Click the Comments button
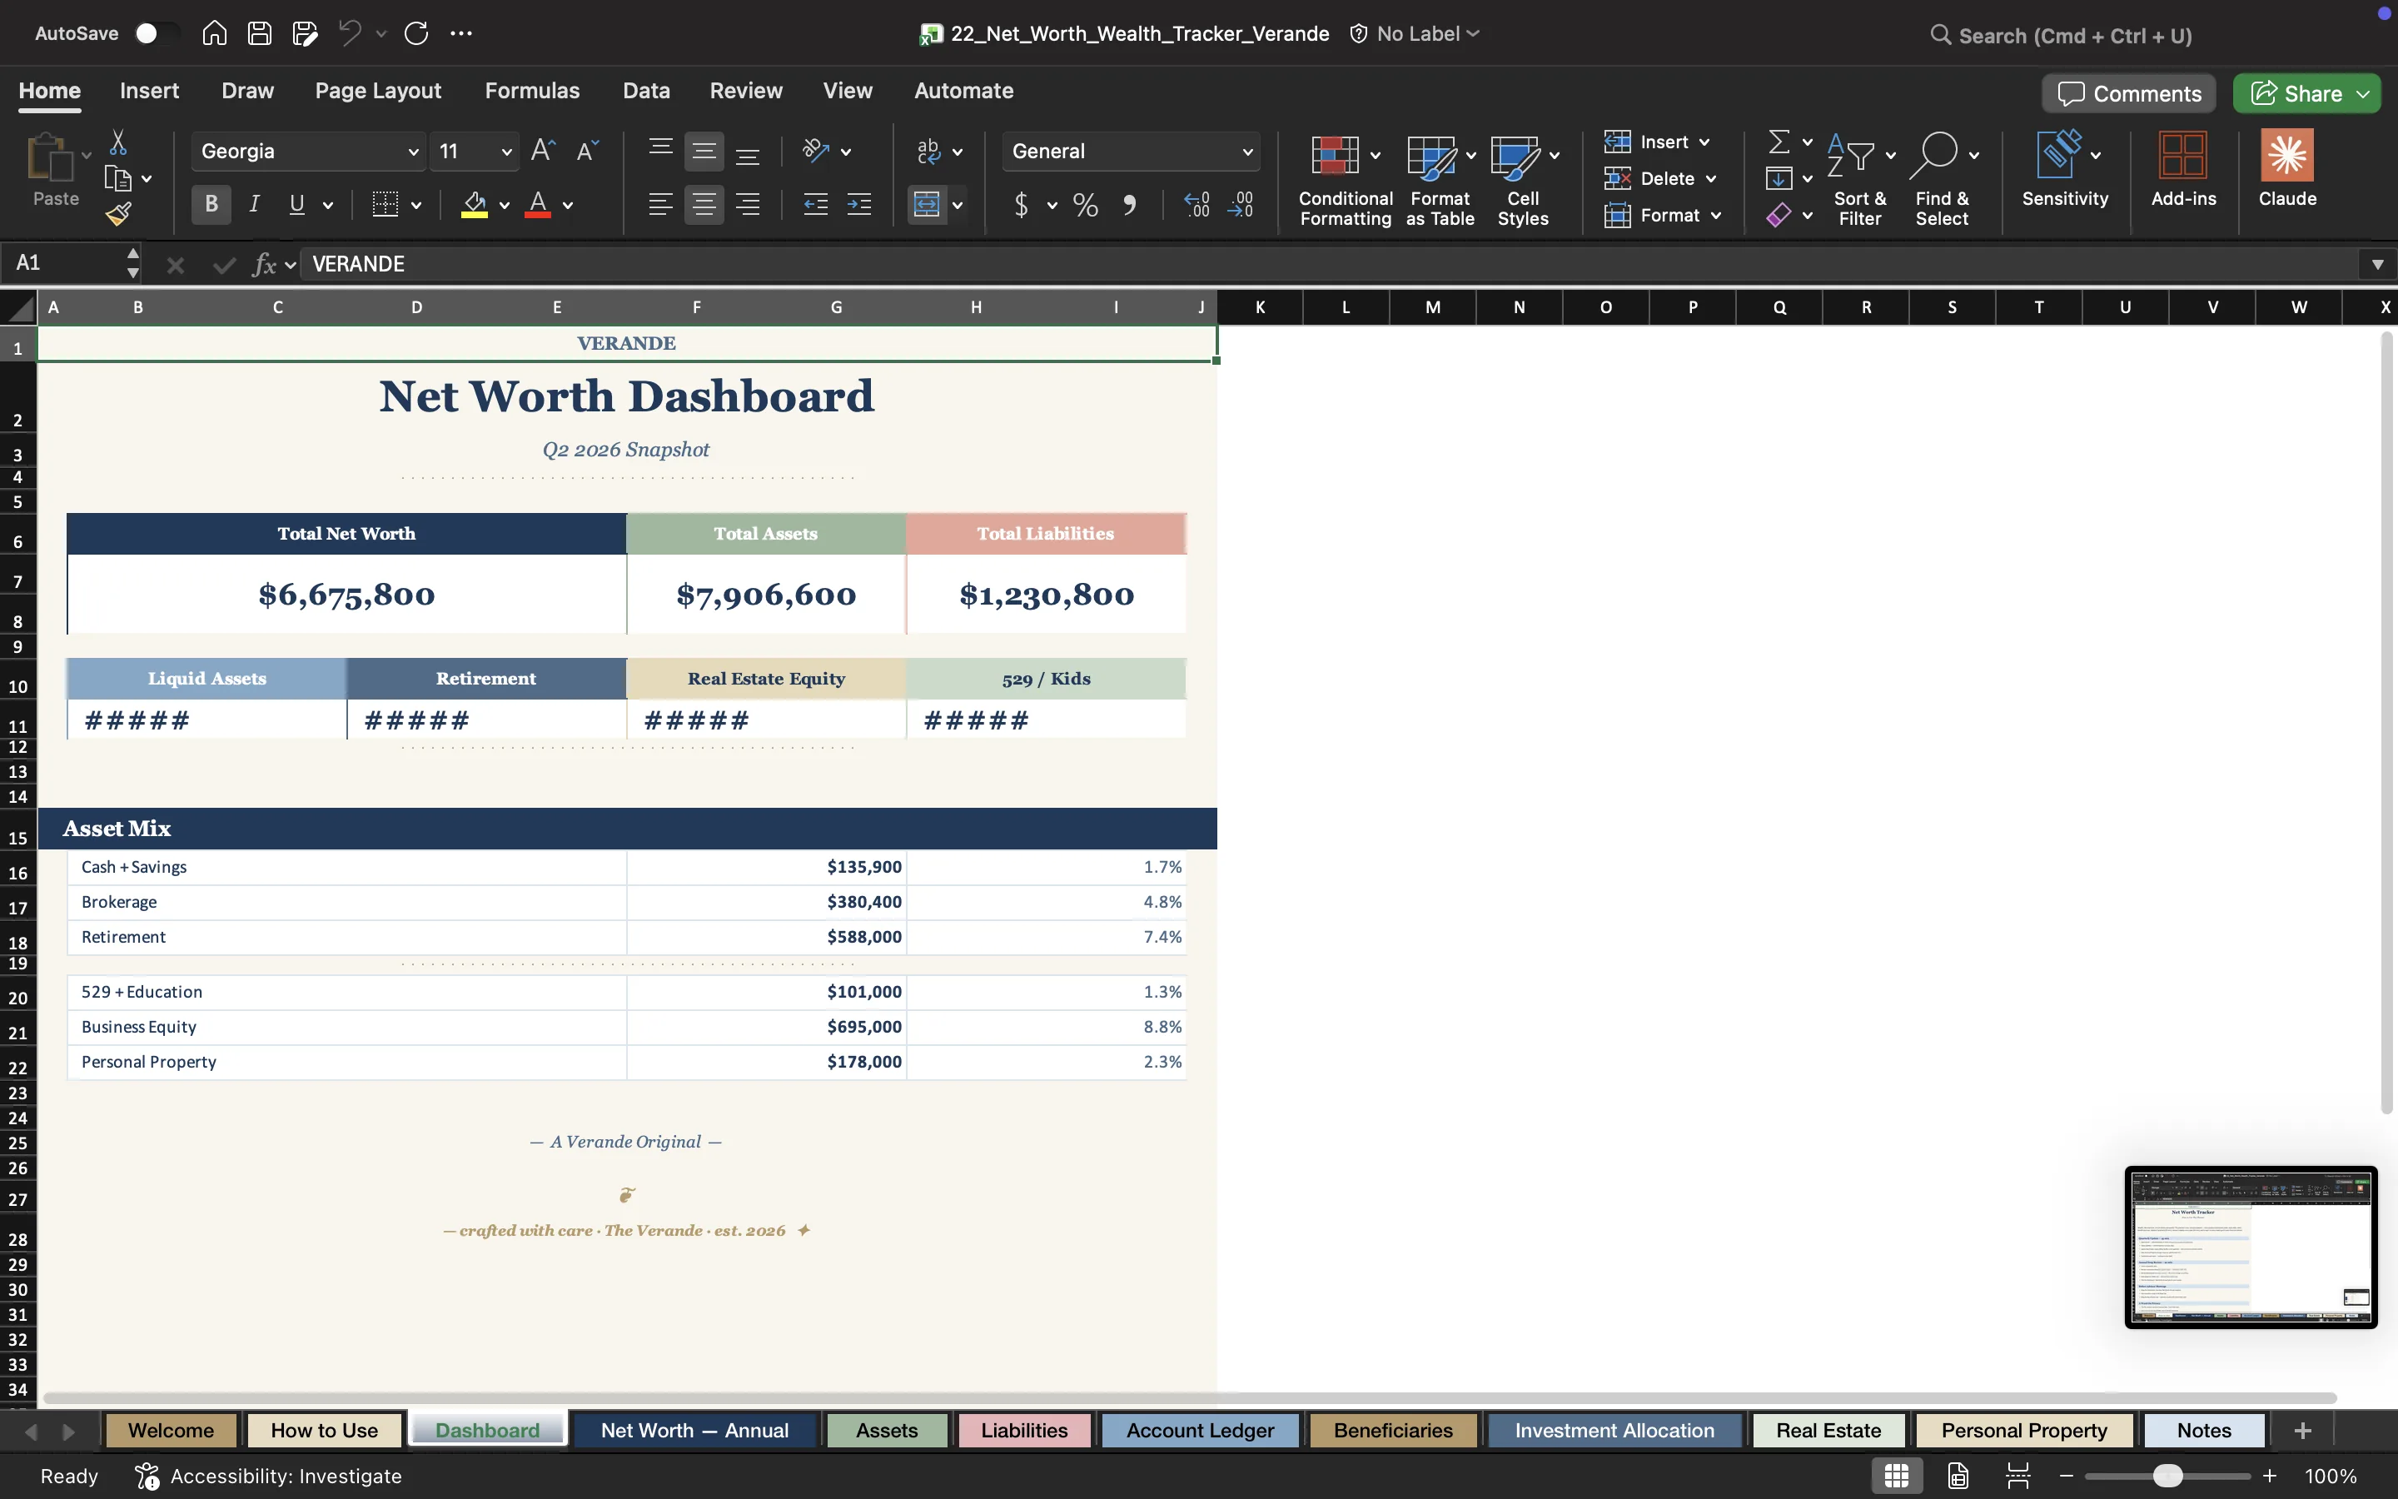Screen dimensions: 2398x1499 2128,93
